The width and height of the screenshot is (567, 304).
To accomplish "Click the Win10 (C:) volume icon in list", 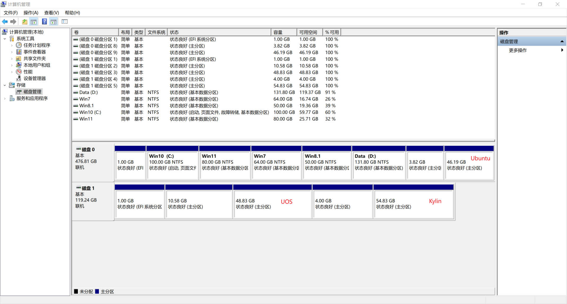I will (76, 112).
